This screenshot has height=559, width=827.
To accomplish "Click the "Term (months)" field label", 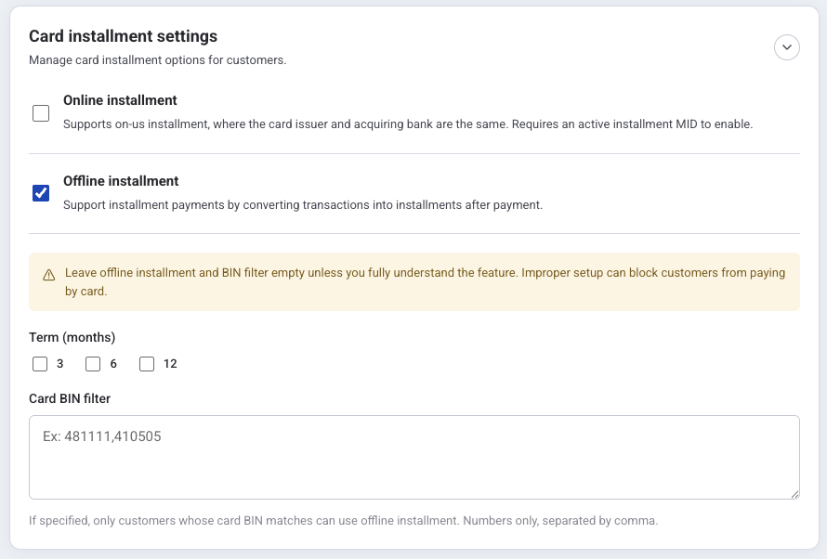I will tap(72, 337).
